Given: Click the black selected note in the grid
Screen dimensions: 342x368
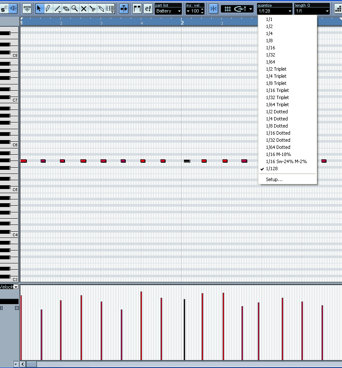Looking at the screenshot, I should 187,161.
